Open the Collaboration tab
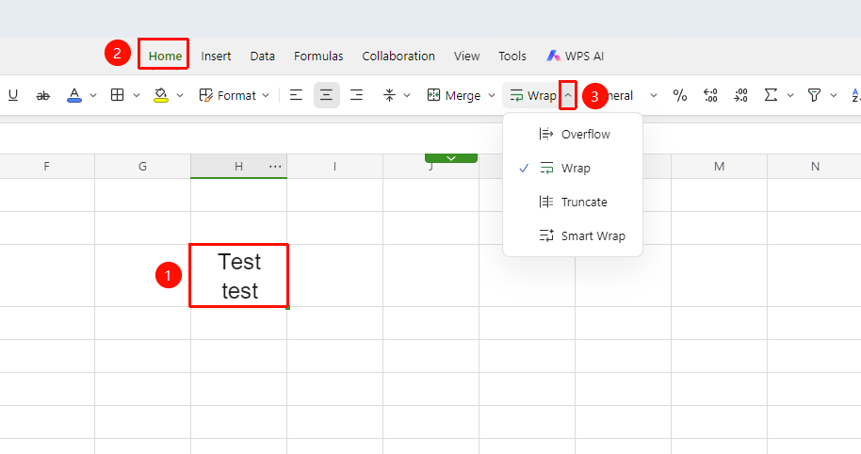This screenshot has width=861, height=454. point(398,56)
